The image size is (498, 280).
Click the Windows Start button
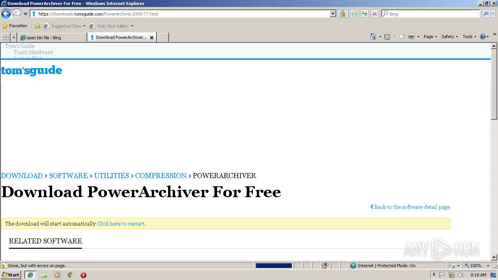11,275
